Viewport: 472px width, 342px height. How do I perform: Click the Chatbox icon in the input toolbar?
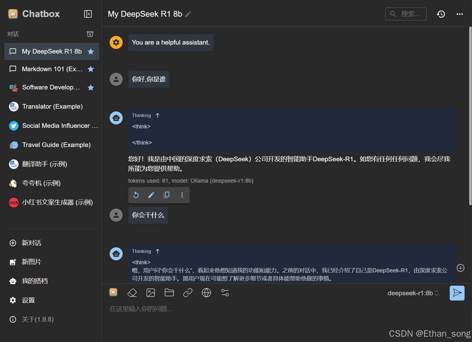[113, 292]
